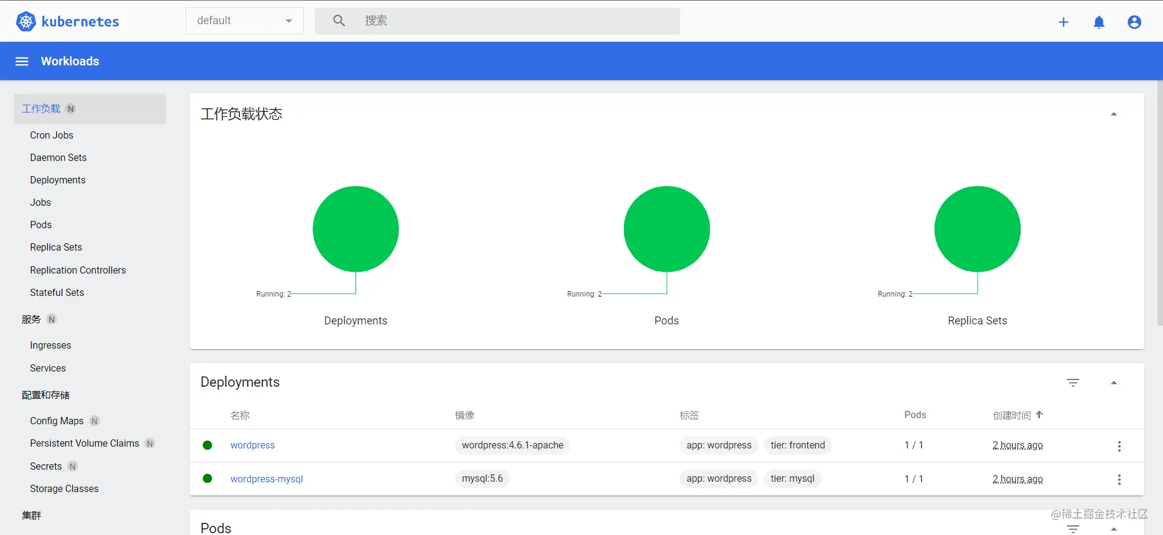Click 2 hours ago in wordpress-mysql row
The height and width of the screenshot is (535, 1163).
click(x=1018, y=479)
